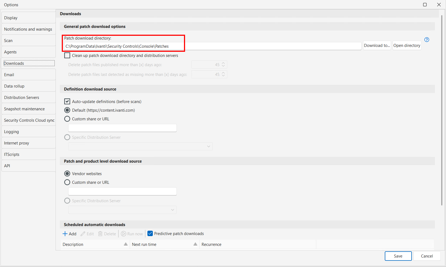Viewport: 446px width, 267px height.
Task: Click the sort icon on Next run time column
Action: point(195,244)
